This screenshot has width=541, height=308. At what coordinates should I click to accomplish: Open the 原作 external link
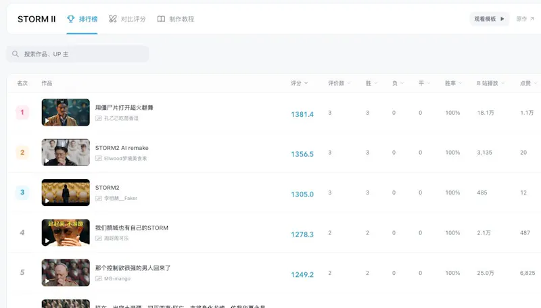[525, 19]
